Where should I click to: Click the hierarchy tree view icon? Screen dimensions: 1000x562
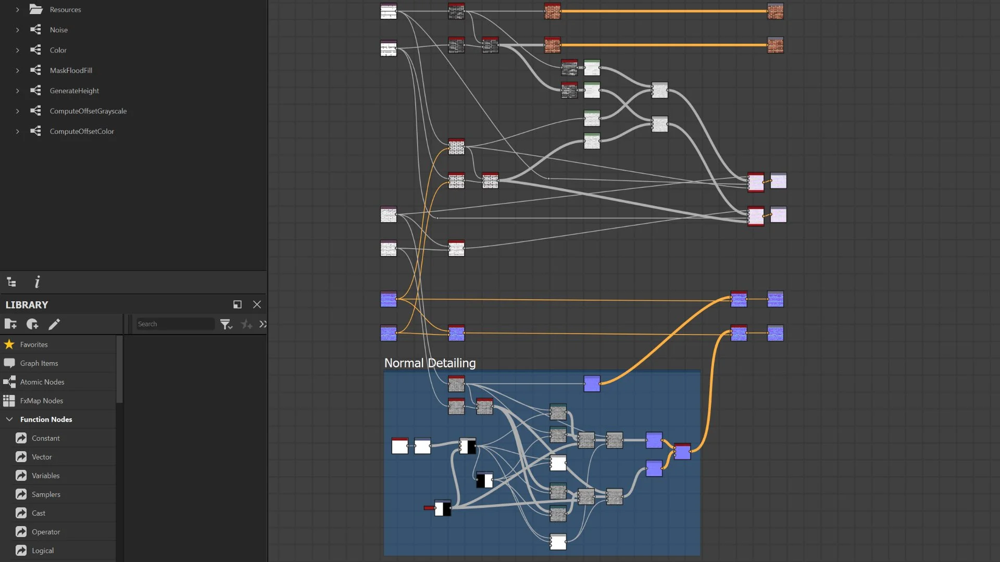tap(11, 282)
